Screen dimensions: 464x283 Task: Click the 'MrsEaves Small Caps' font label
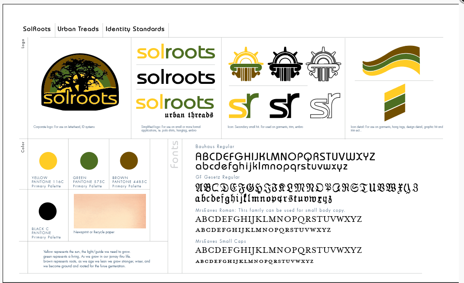(221, 242)
